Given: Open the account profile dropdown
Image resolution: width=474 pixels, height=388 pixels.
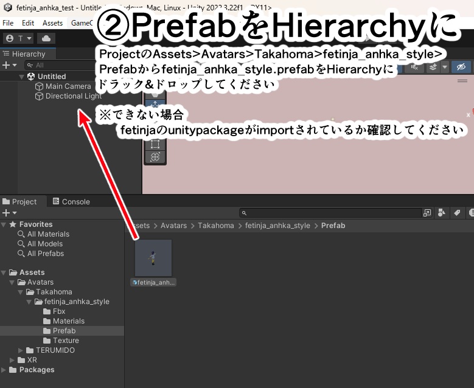Looking at the screenshot, I should coord(18,38).
